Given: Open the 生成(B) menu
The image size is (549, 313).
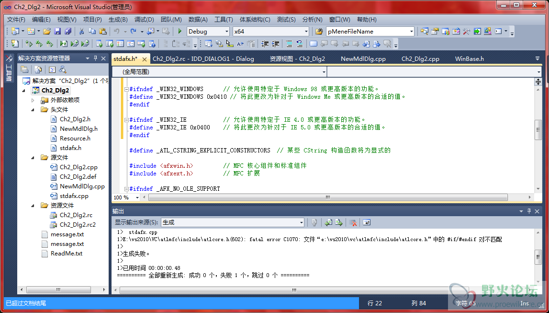Looking at the screenshot, I should [118, 20].
